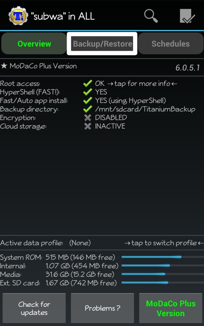
Task: Tap 'OK tap for more info' text
Action: point(136,83)
